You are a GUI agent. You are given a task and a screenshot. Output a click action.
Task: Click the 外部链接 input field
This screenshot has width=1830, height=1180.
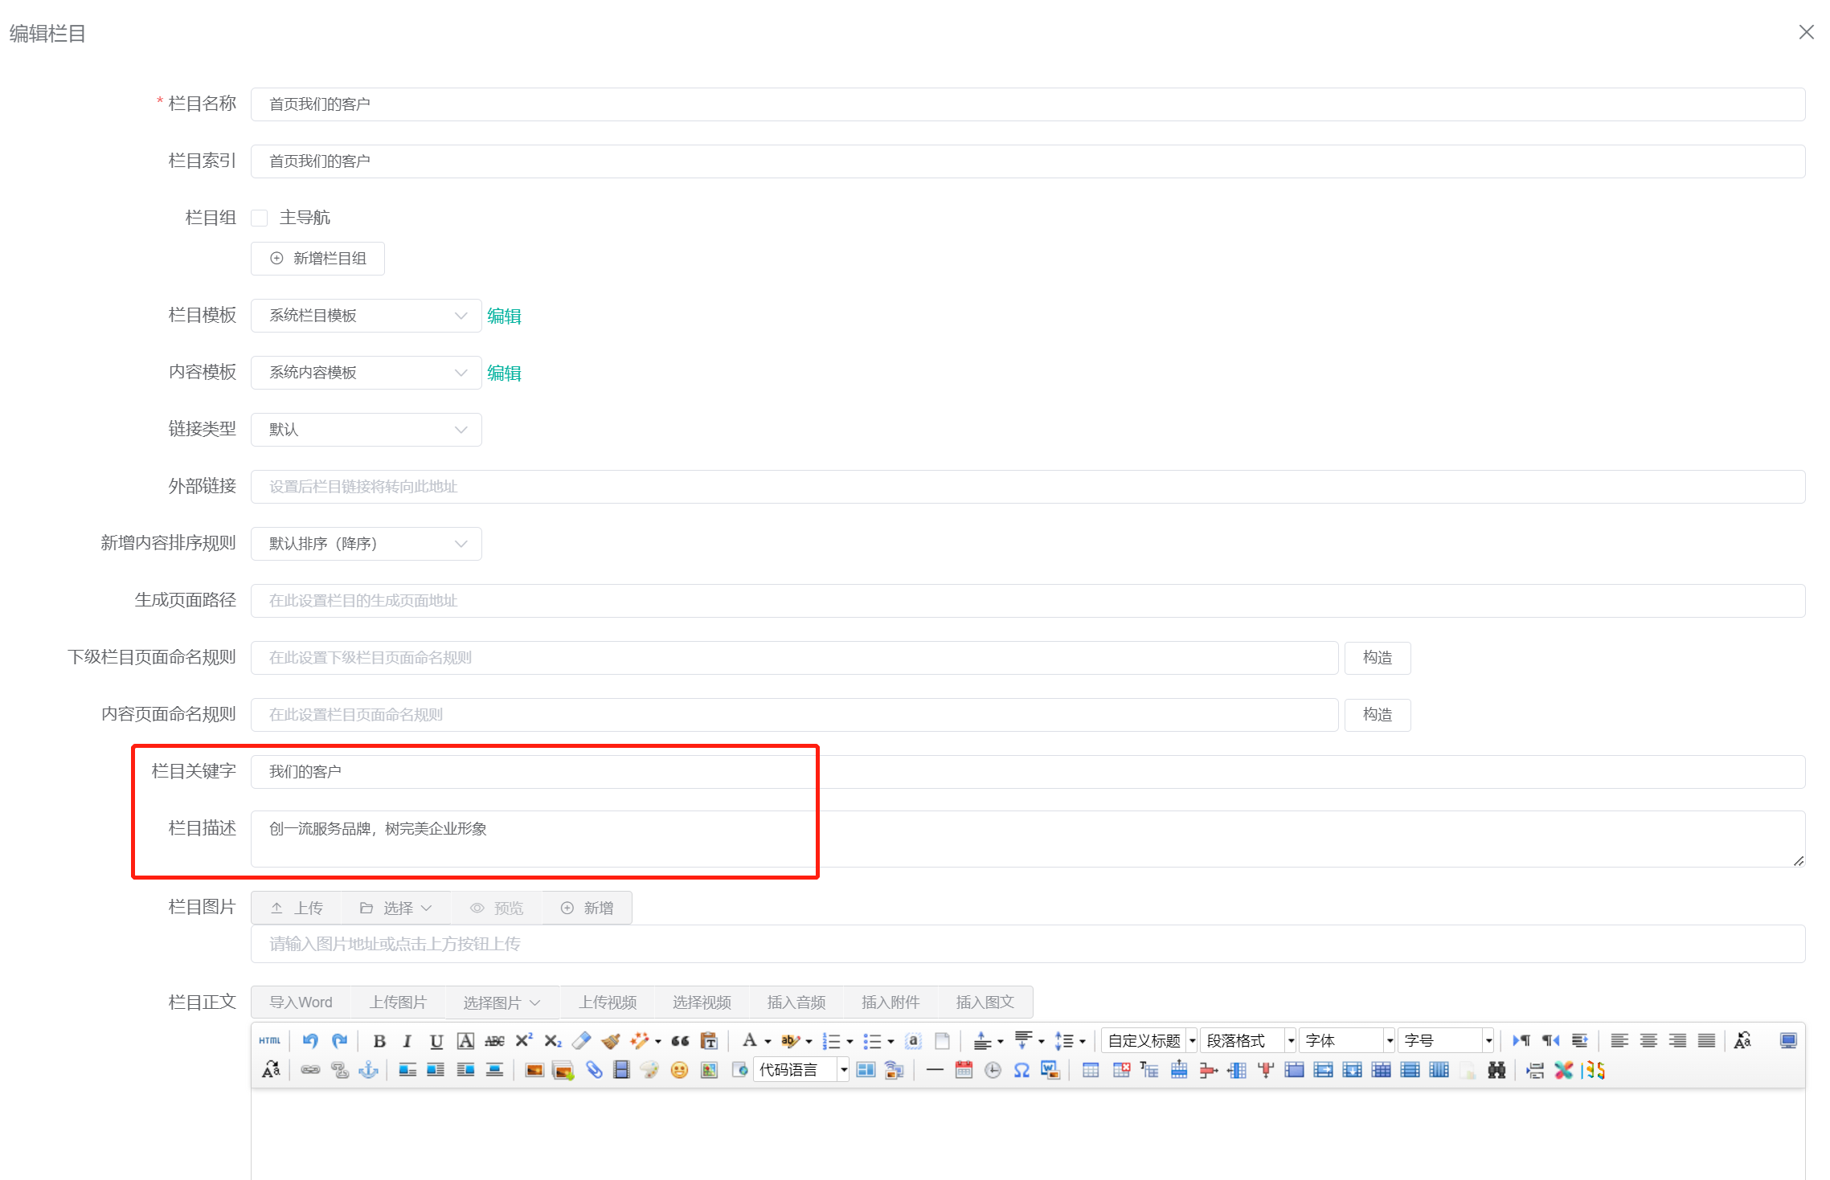[1027, 487]
